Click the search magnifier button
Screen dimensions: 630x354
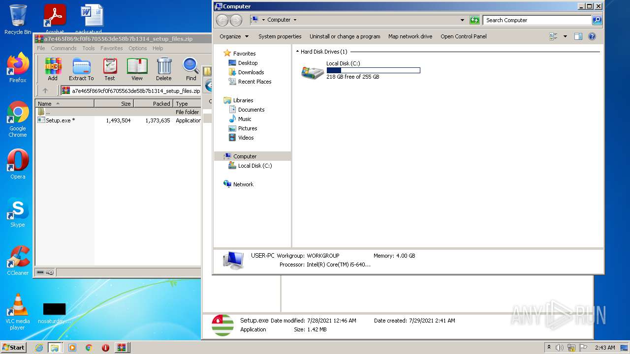597,20
